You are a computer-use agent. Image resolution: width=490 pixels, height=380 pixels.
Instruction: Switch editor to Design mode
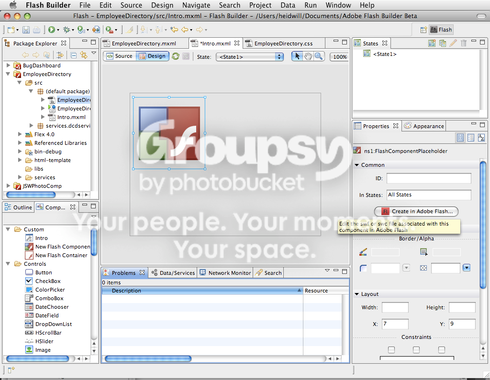click(153, 56)
